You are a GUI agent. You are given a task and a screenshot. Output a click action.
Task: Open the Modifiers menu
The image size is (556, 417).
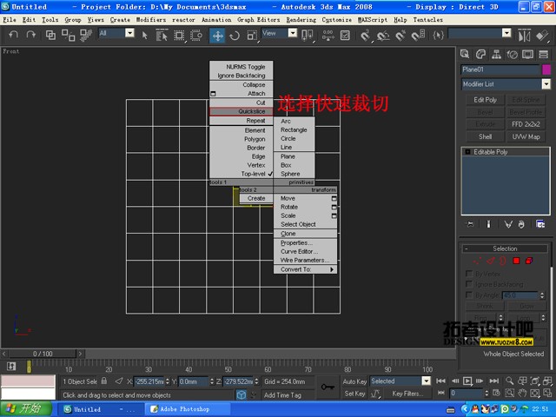tap(151, 20)
